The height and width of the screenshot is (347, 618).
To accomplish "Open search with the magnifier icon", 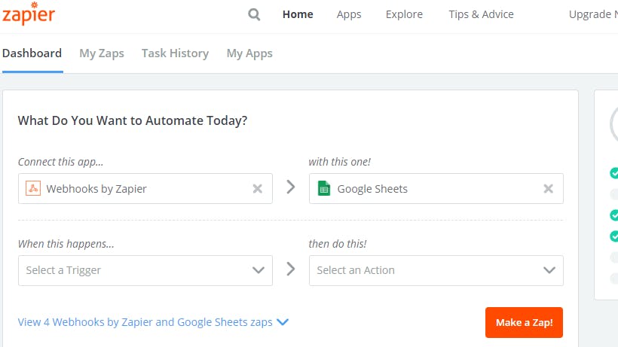I will point(254,14).
